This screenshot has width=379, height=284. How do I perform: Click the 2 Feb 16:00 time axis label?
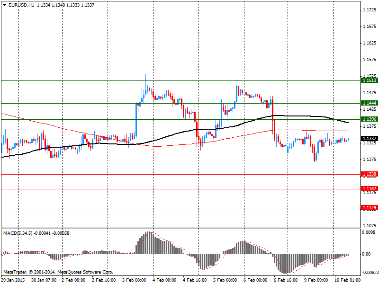coord(104,280)
